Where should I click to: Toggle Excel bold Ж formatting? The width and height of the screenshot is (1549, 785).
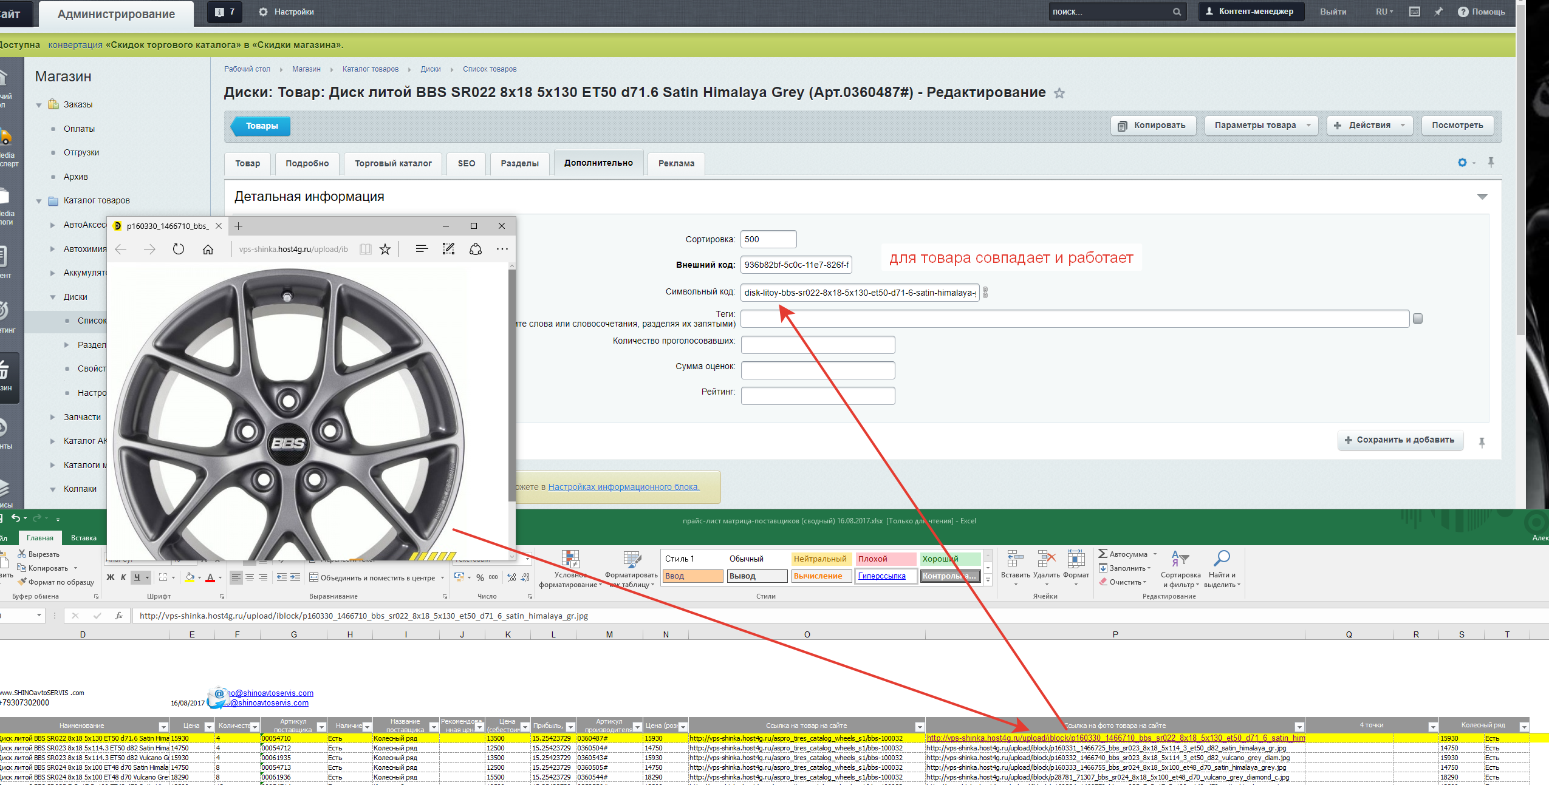point(111,577)
